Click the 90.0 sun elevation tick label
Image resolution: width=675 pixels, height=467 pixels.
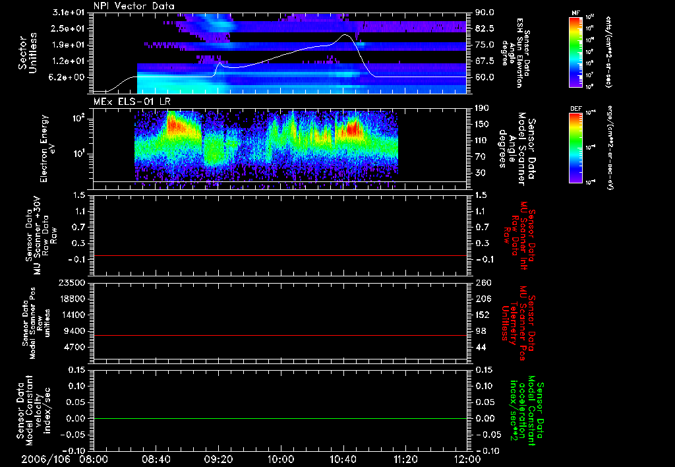pos(484,13)
